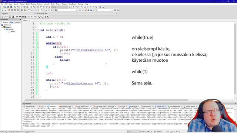The image size is (237, 133).
Task: Toggle the S button in toolbar
Action: coord(45,17)
